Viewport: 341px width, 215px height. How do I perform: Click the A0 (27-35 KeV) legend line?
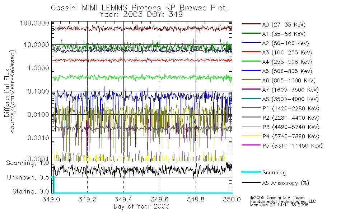coord(251,24)
